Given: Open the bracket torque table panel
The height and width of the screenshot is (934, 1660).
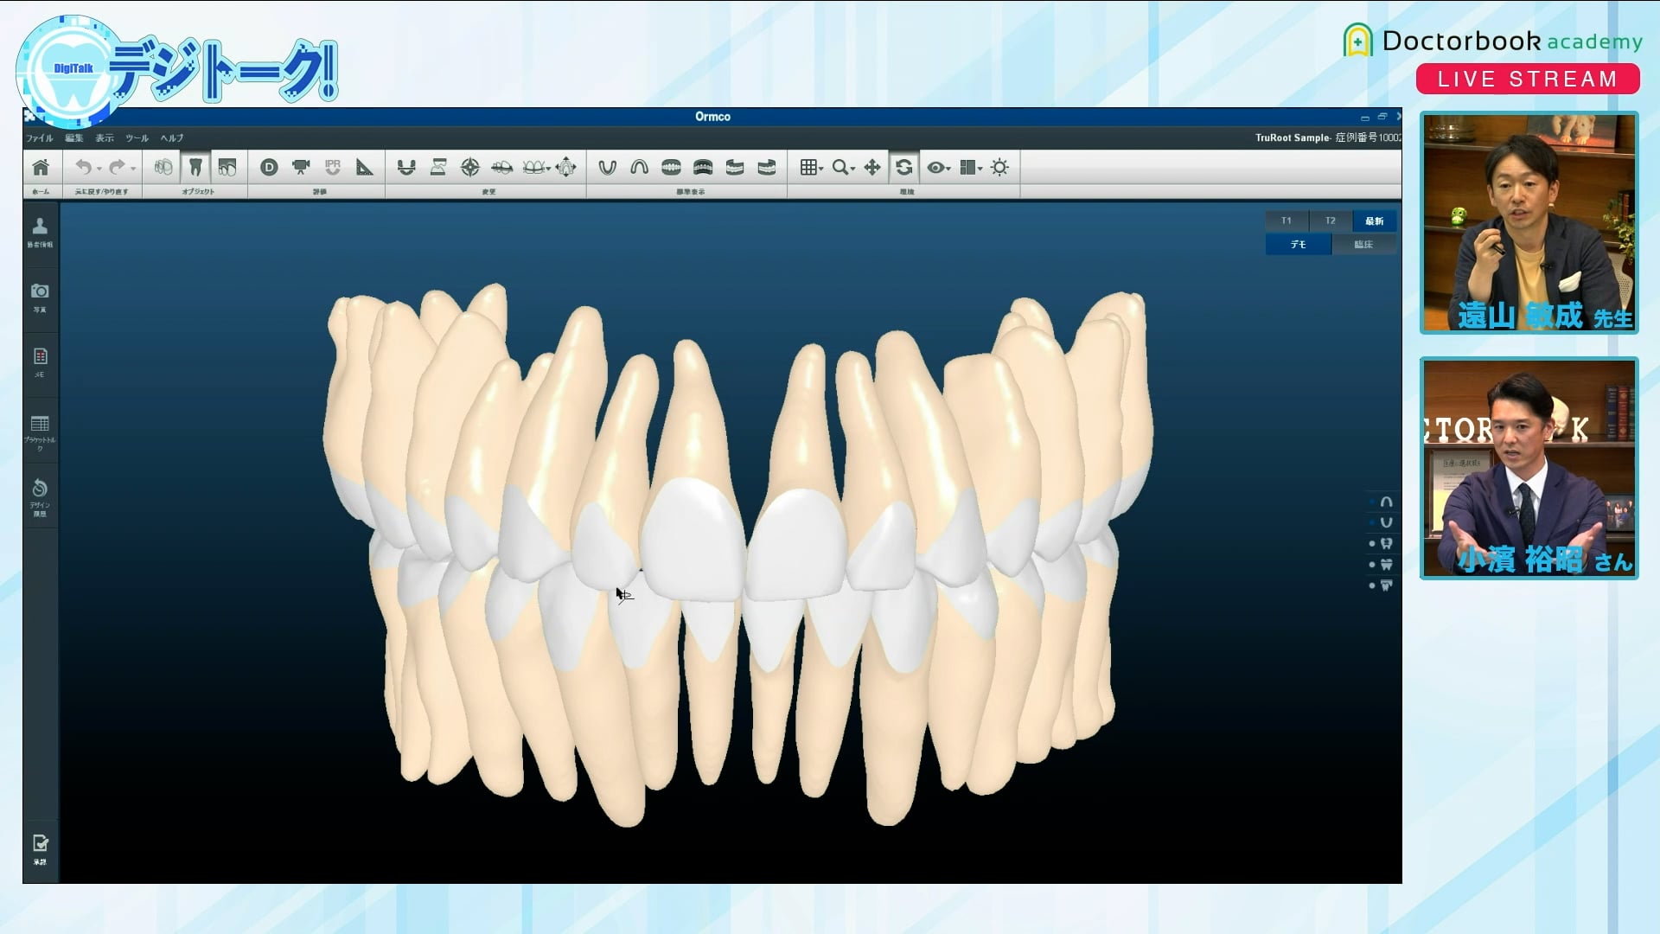Looking at the screenshot, I should (x=40, y=432).
